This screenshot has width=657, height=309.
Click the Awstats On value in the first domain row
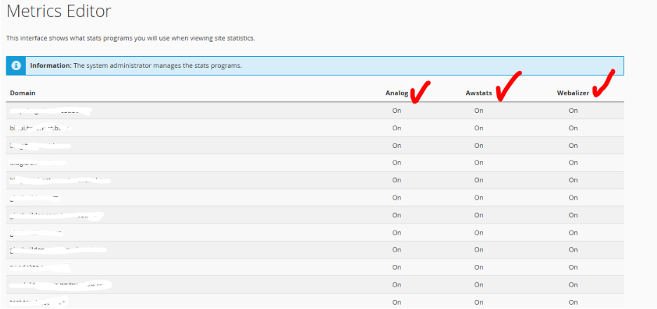479,111
